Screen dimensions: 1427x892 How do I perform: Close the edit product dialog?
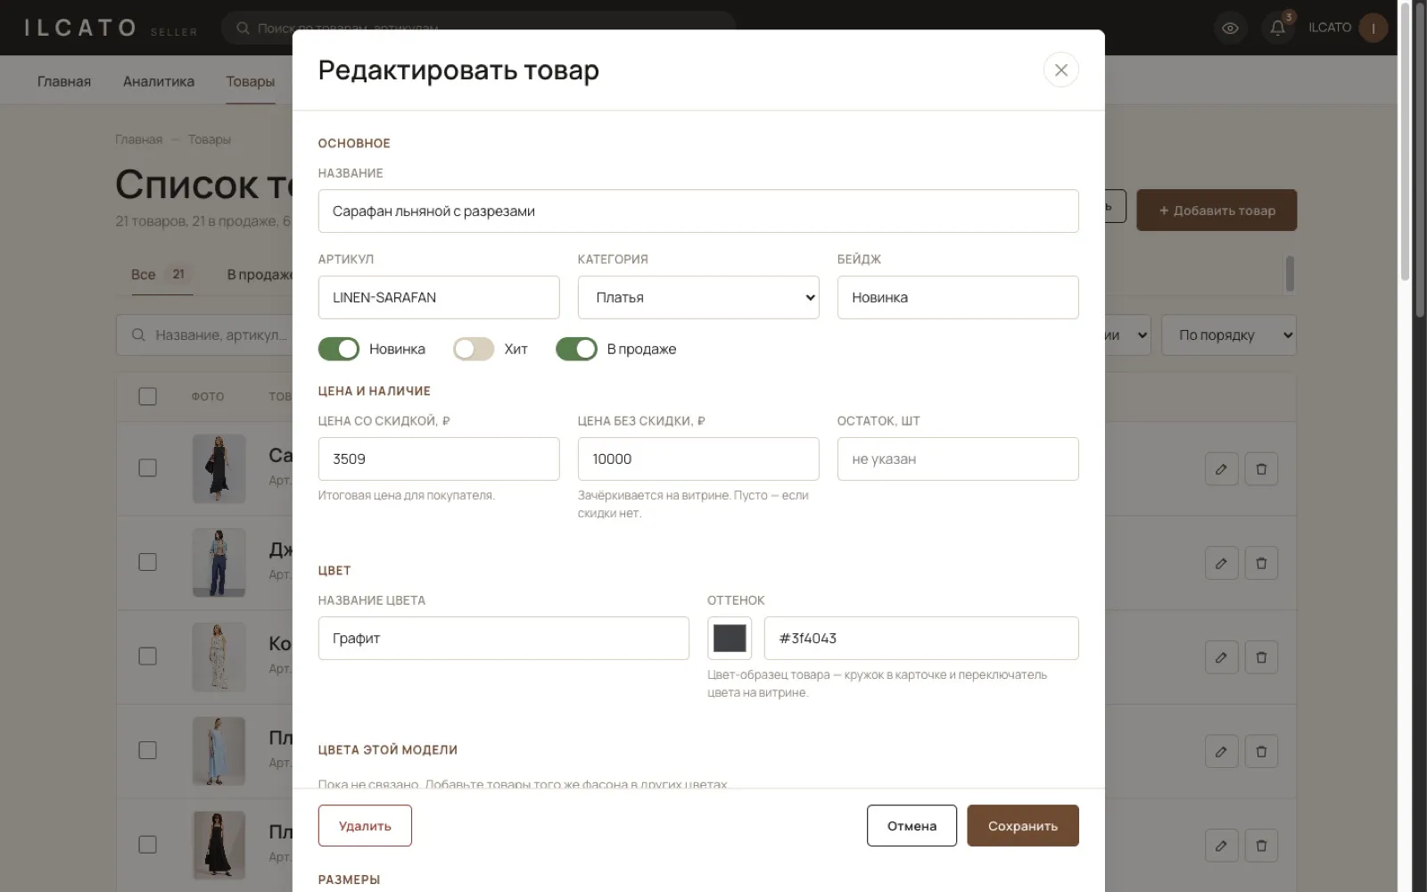pos(1060,70)
